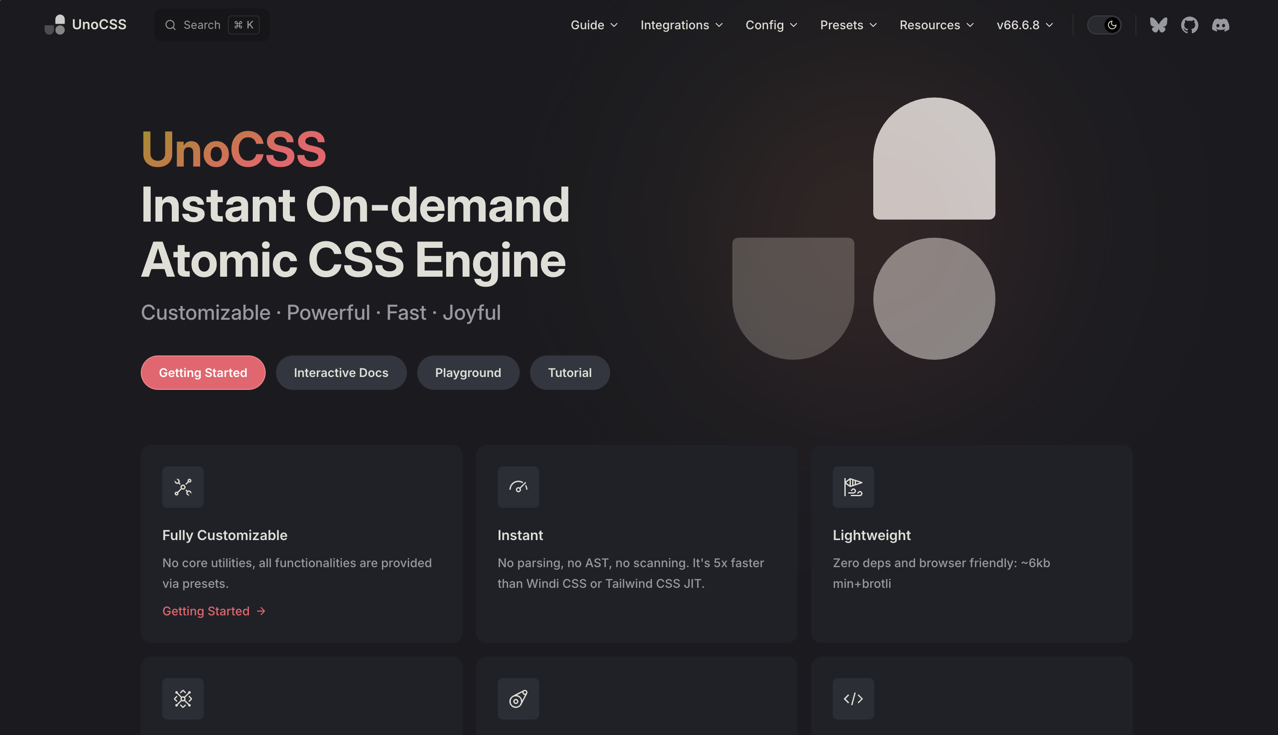Open the GitHub repository icon
The height and width of the screenshot is (735, 1278).
tap(1189, 25)
